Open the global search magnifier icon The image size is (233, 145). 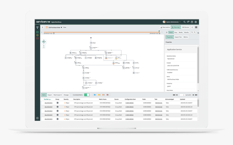[185, 22]
